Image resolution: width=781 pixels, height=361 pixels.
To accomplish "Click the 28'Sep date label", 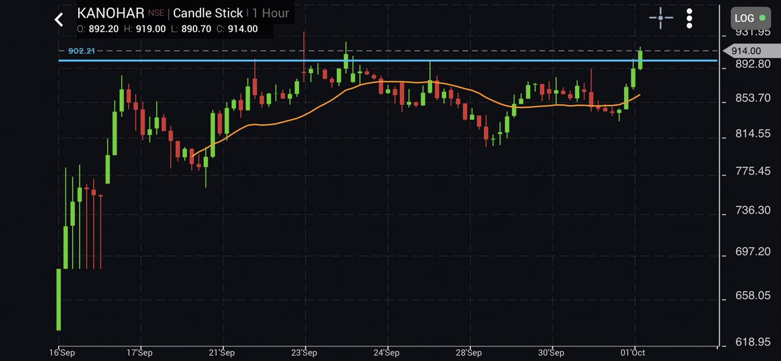I will click(469, 353).
